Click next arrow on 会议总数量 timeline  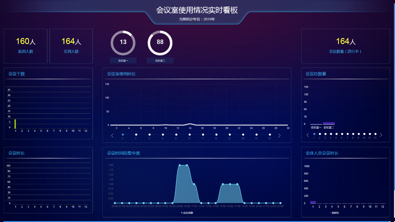pos(381,135)
